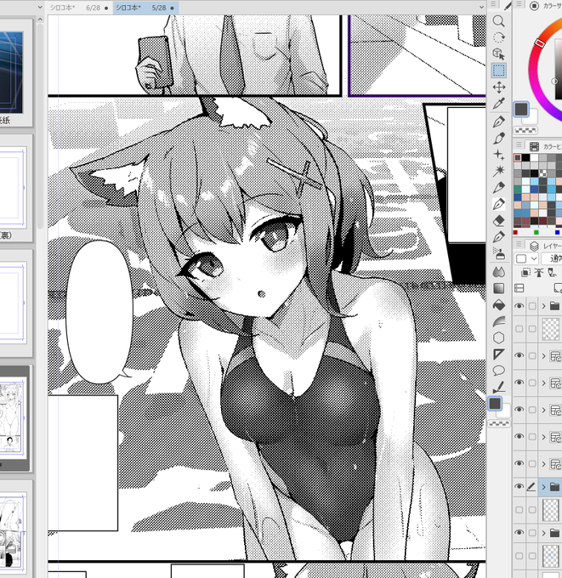
Task: Open the layer panel hamburger menu
Action: click(519, 244)
